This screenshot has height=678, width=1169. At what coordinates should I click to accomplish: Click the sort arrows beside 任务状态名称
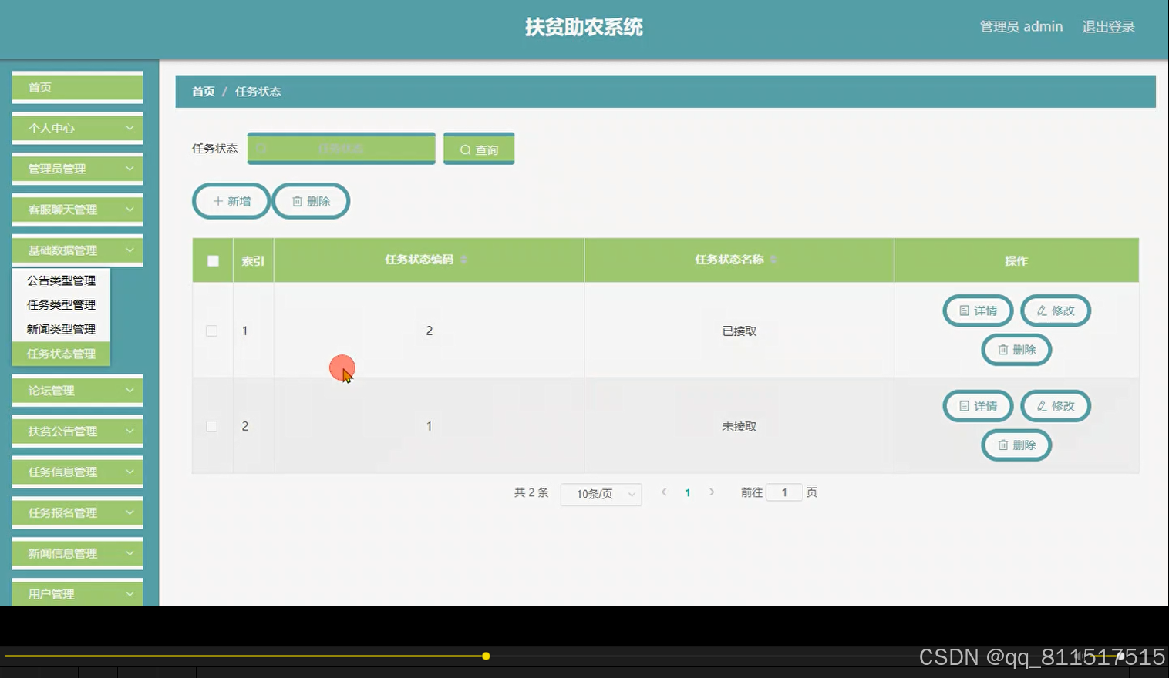(773, 260)
